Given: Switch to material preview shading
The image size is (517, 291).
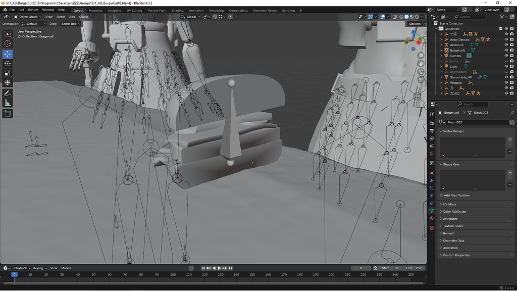Looking at the screenshot, I should pyautogui.click(x=412, y=17).
